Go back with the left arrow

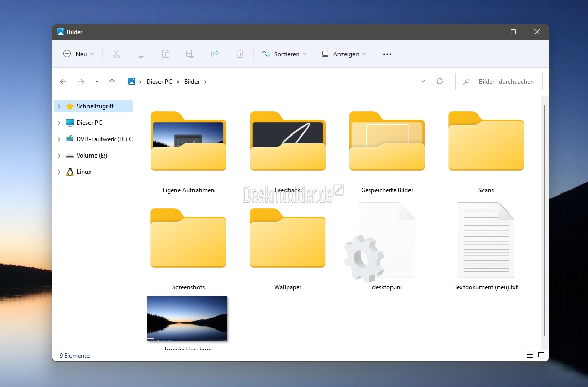pyautogui.click(x=63, y=82)
